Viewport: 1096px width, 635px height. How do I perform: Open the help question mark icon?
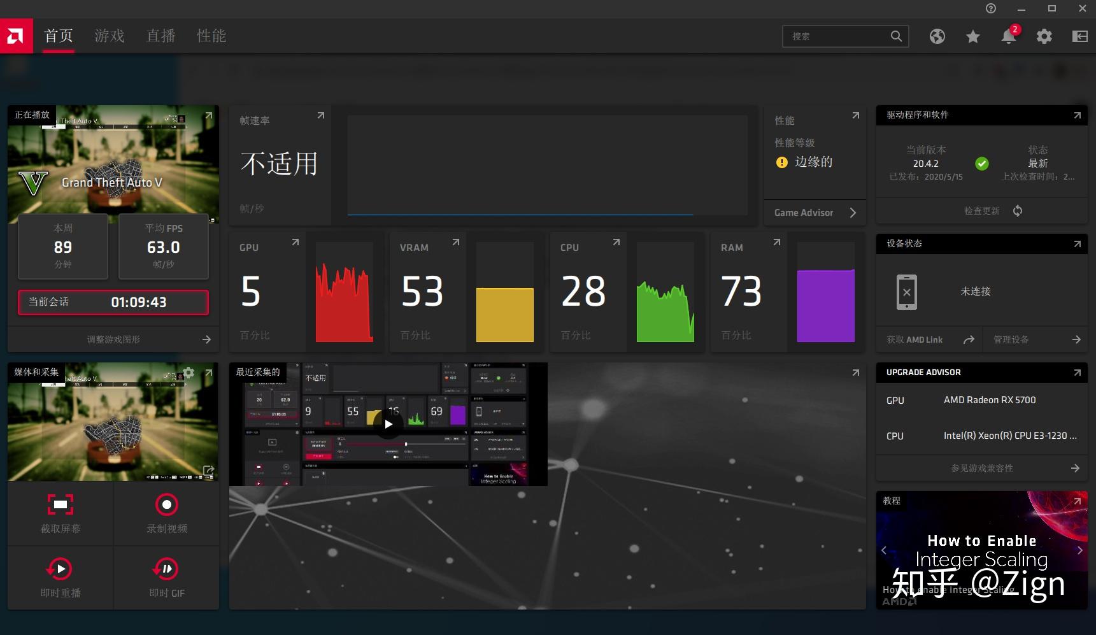991,8
